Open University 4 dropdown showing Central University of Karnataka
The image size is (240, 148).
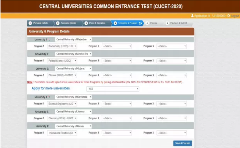click(x=73, y=97)
